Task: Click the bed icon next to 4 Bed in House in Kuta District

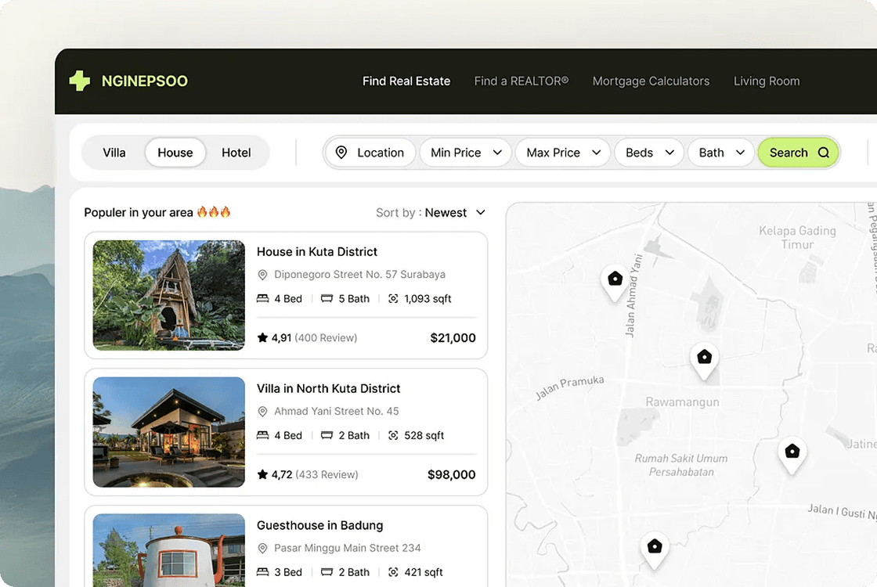Action: tap(262, 298)
